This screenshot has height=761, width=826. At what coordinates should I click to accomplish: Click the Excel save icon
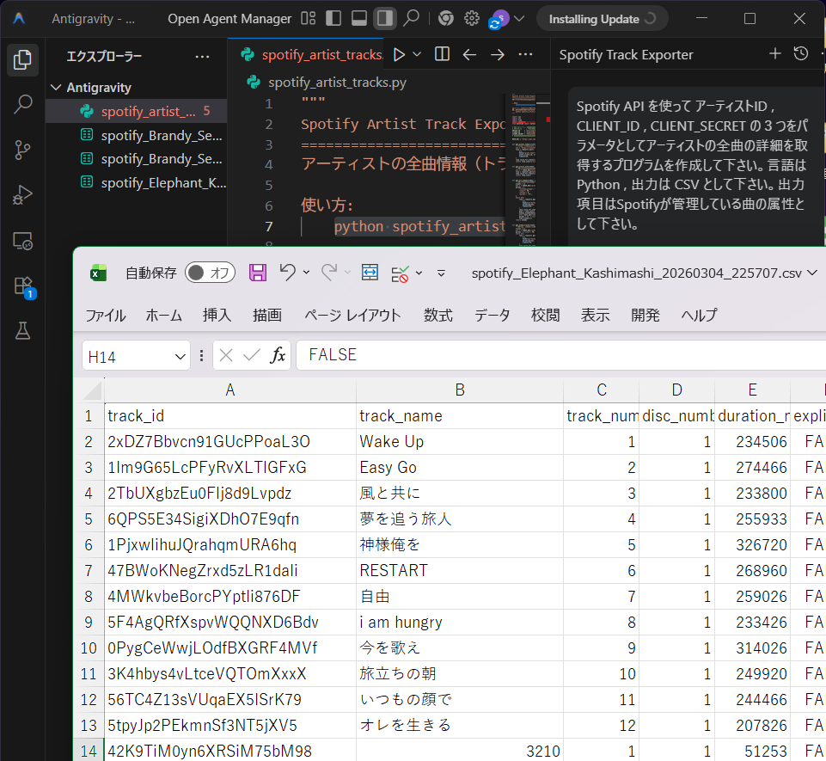tap(257, 273)
